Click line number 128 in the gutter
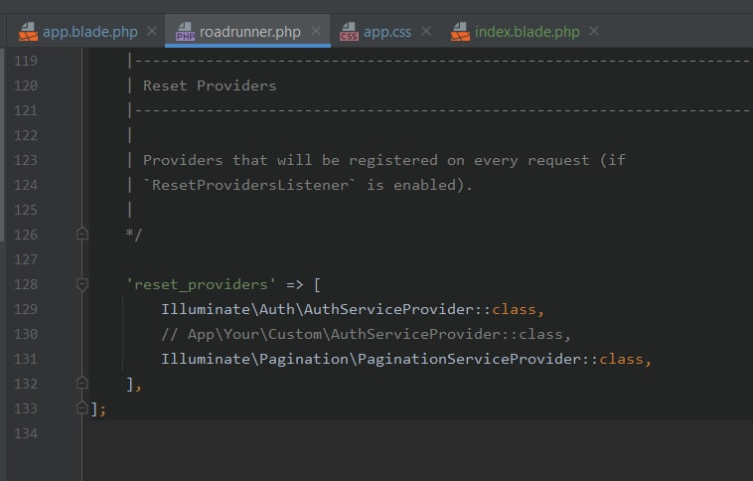This screenshot has height=481, width=753. tap(26, 284)
